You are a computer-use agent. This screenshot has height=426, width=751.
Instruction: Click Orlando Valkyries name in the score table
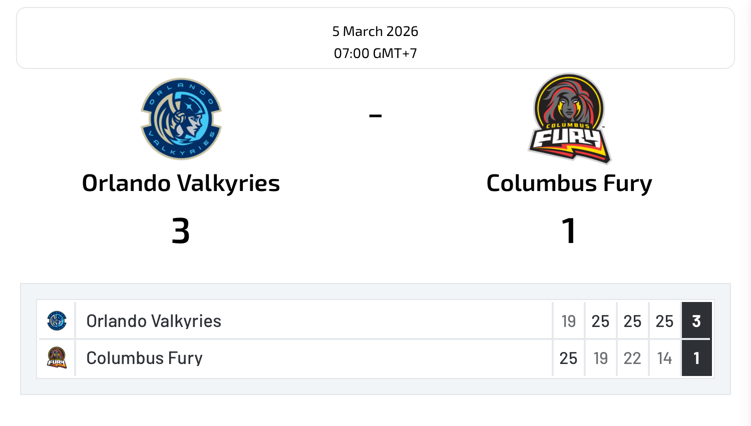154,321
